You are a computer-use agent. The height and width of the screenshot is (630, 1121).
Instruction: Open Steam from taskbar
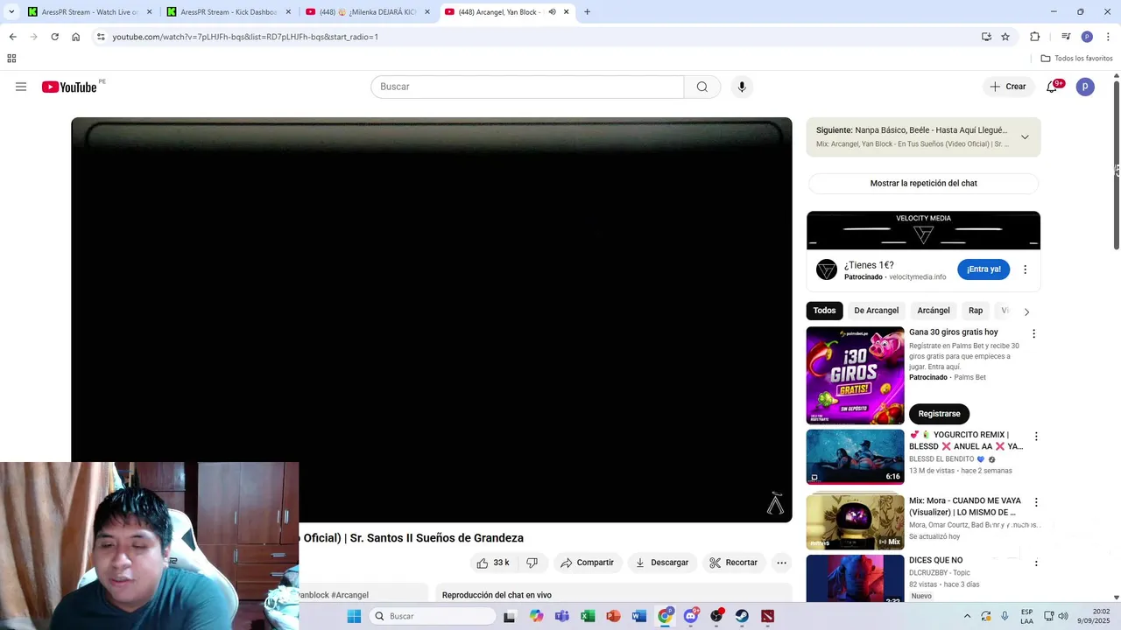click(742, 616)
